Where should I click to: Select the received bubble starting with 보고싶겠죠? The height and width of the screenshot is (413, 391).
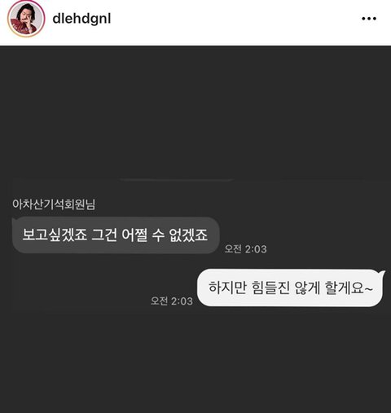[x=116, y=235]
